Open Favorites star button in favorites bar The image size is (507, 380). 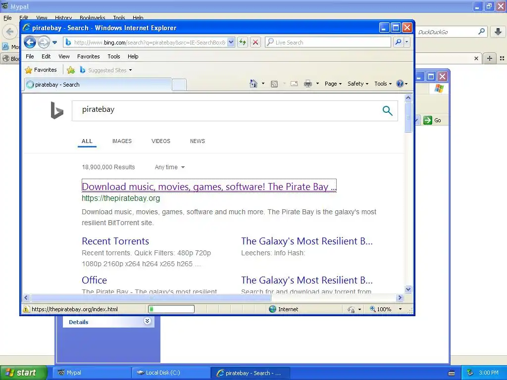coord(41,70)
